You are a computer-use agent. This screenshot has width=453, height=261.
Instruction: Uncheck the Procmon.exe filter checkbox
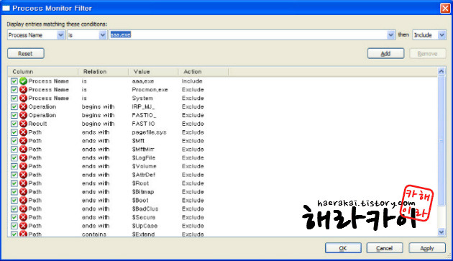click(14, 90)
